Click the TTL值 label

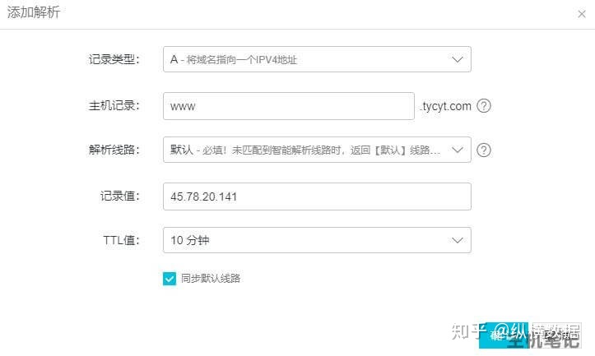point(122,240)
